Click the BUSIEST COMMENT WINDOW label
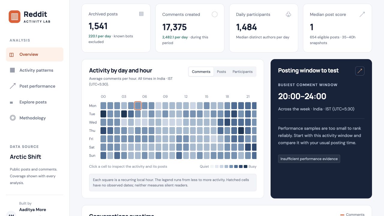This screenshot has height=216, width=384. pos(308,85)
